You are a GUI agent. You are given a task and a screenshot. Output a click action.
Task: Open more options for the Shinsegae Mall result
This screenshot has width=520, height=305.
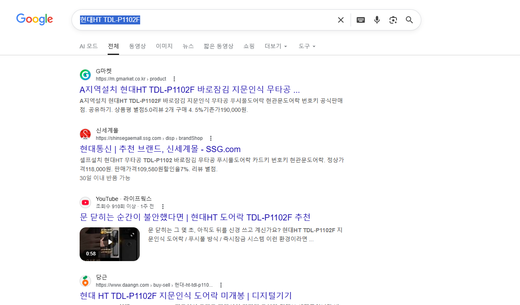210,138
